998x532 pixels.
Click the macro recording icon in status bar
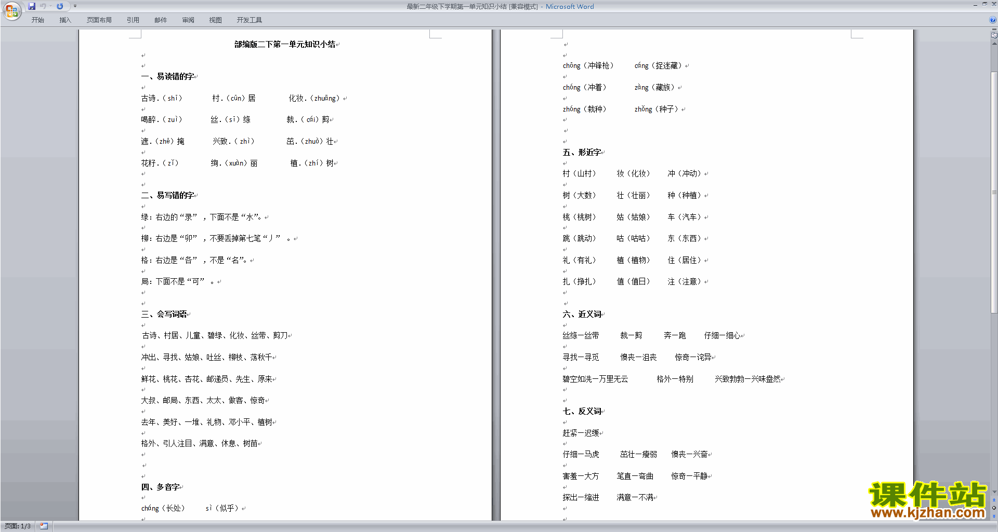coord(44,526)
